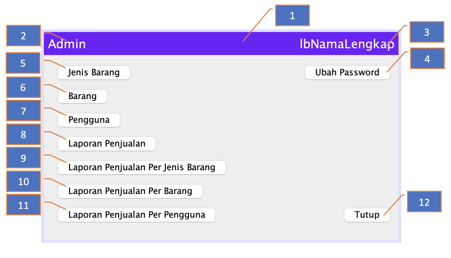Open Laporan Penjualan Per Pengguna
This screenshot has height=258, width=451.
click(x=137, y=215)
